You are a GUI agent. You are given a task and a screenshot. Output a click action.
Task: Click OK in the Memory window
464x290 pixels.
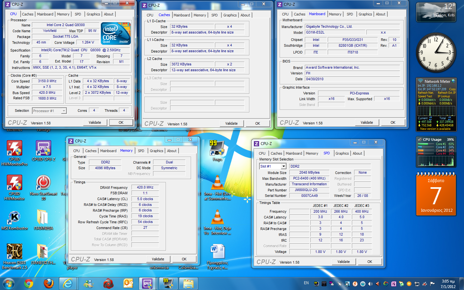click(x=184, y=259)
